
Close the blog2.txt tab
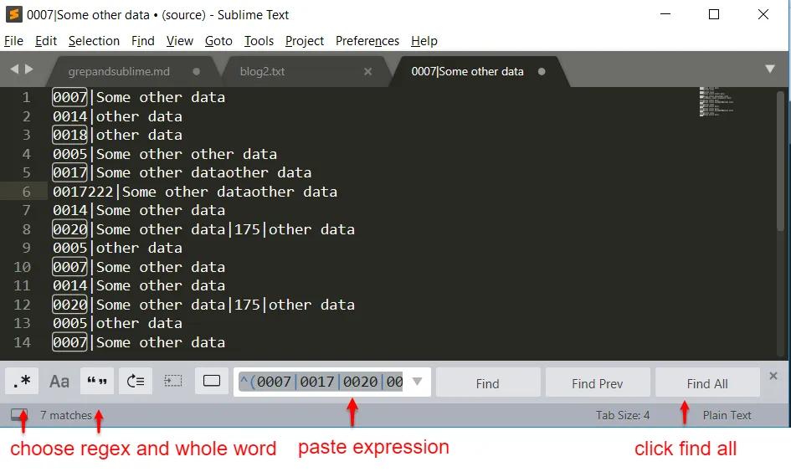[x=367, y=72]
